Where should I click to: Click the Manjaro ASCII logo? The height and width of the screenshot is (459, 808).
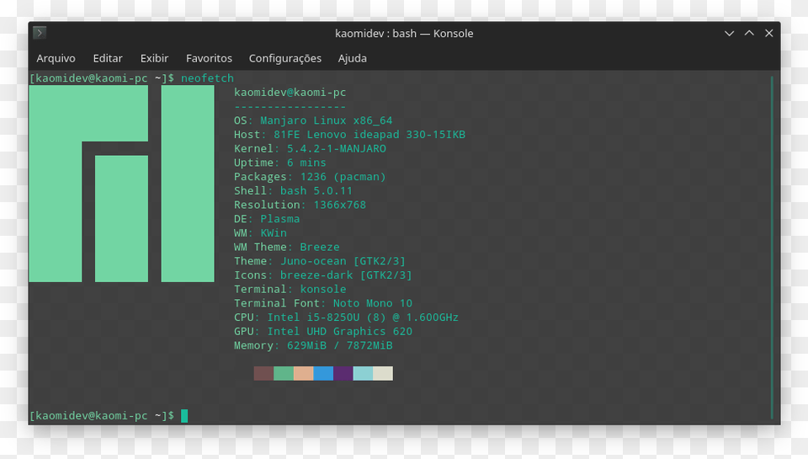coord(121,184)
